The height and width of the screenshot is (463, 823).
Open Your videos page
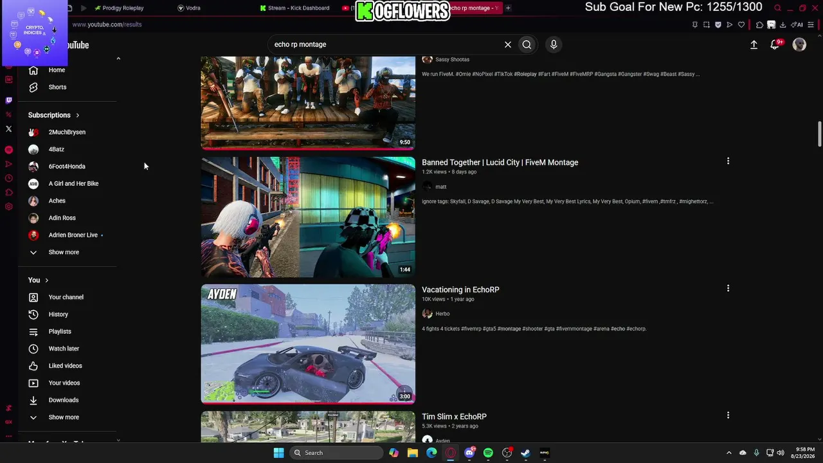(x=64, y=383)
